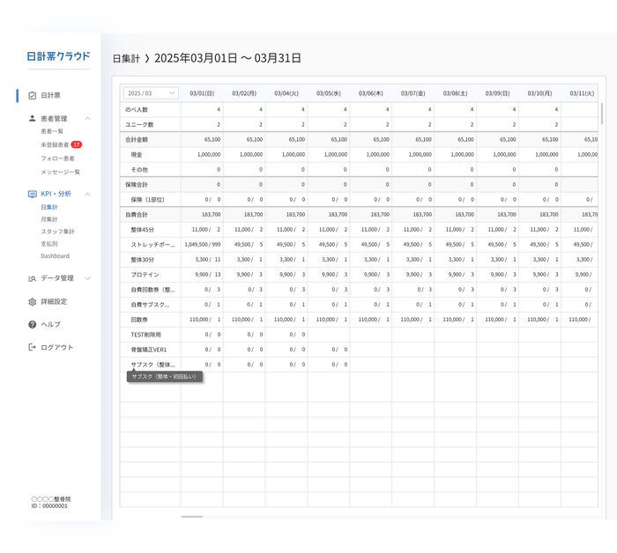
Task: Open Dashboard in the KPI submenu
Action: point(55,256)
